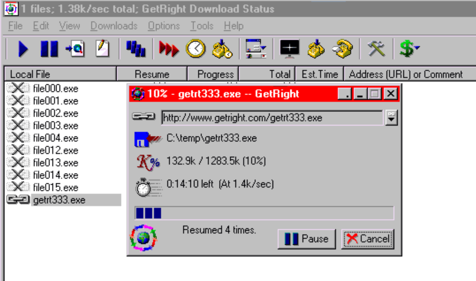Click the clock scheduler toolbar icon
The width and height of the screenshot is (476, 281).
195,49
